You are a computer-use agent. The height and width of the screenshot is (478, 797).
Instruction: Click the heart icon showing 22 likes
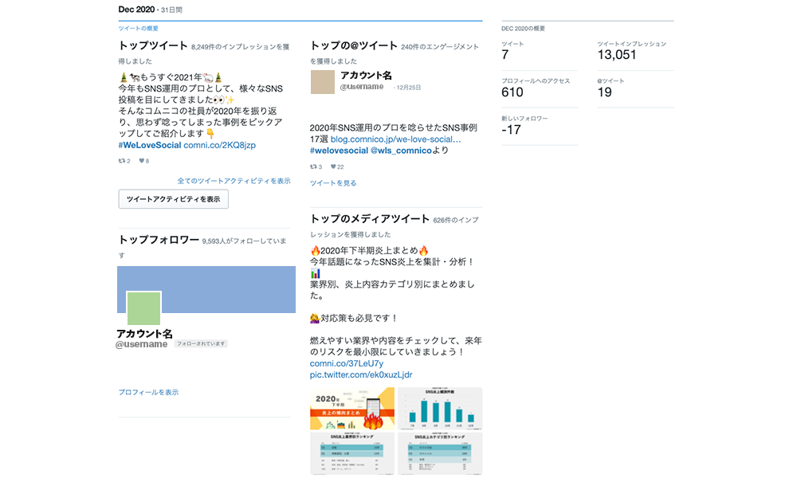tap(333, 167)
